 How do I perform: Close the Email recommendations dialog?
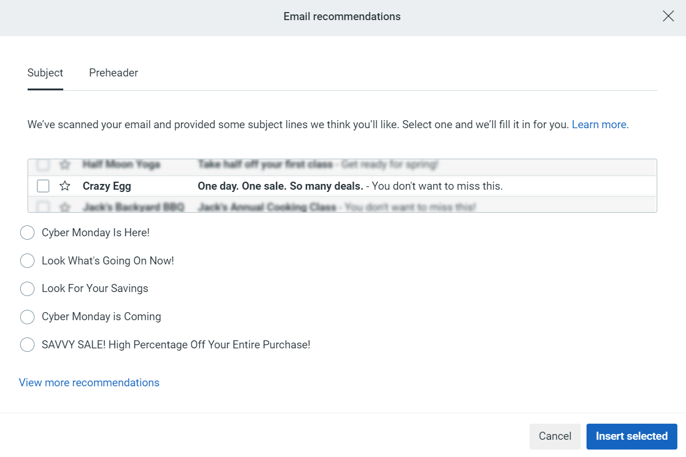point(668,16)
